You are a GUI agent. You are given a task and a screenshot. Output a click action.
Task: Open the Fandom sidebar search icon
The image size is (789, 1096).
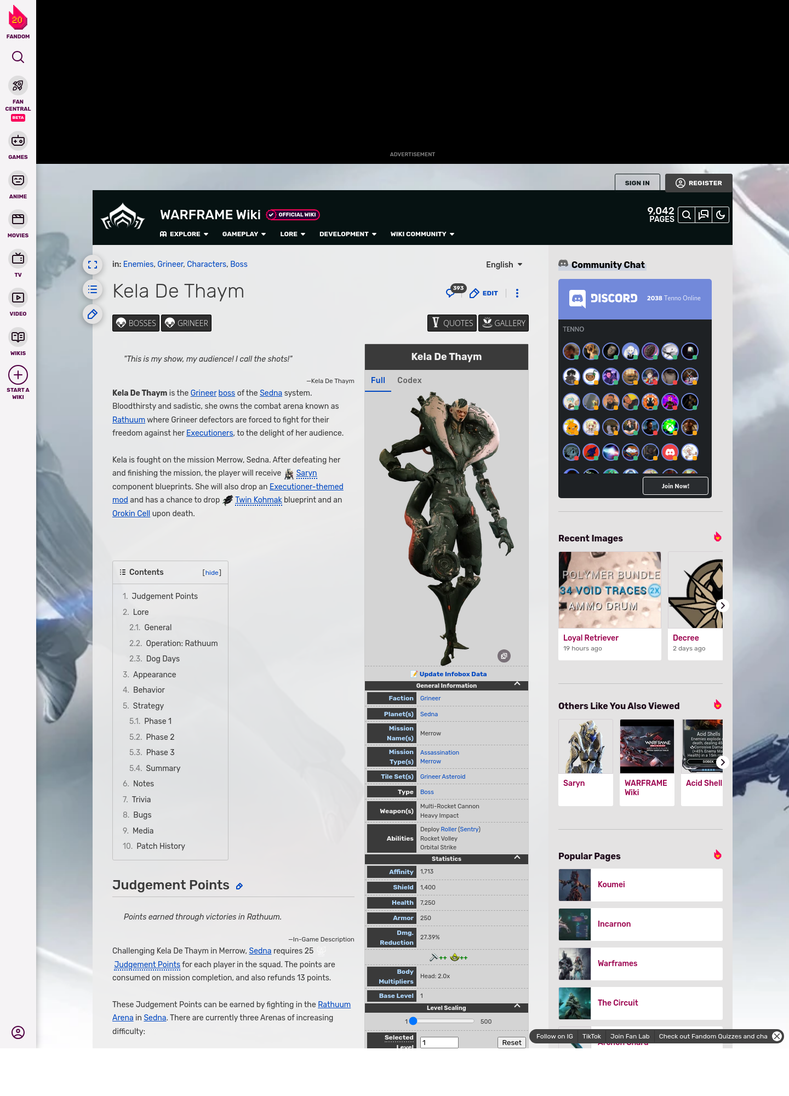tap(18, 57)
